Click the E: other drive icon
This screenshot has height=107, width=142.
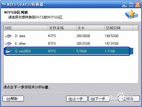click(x=8, y=44)
